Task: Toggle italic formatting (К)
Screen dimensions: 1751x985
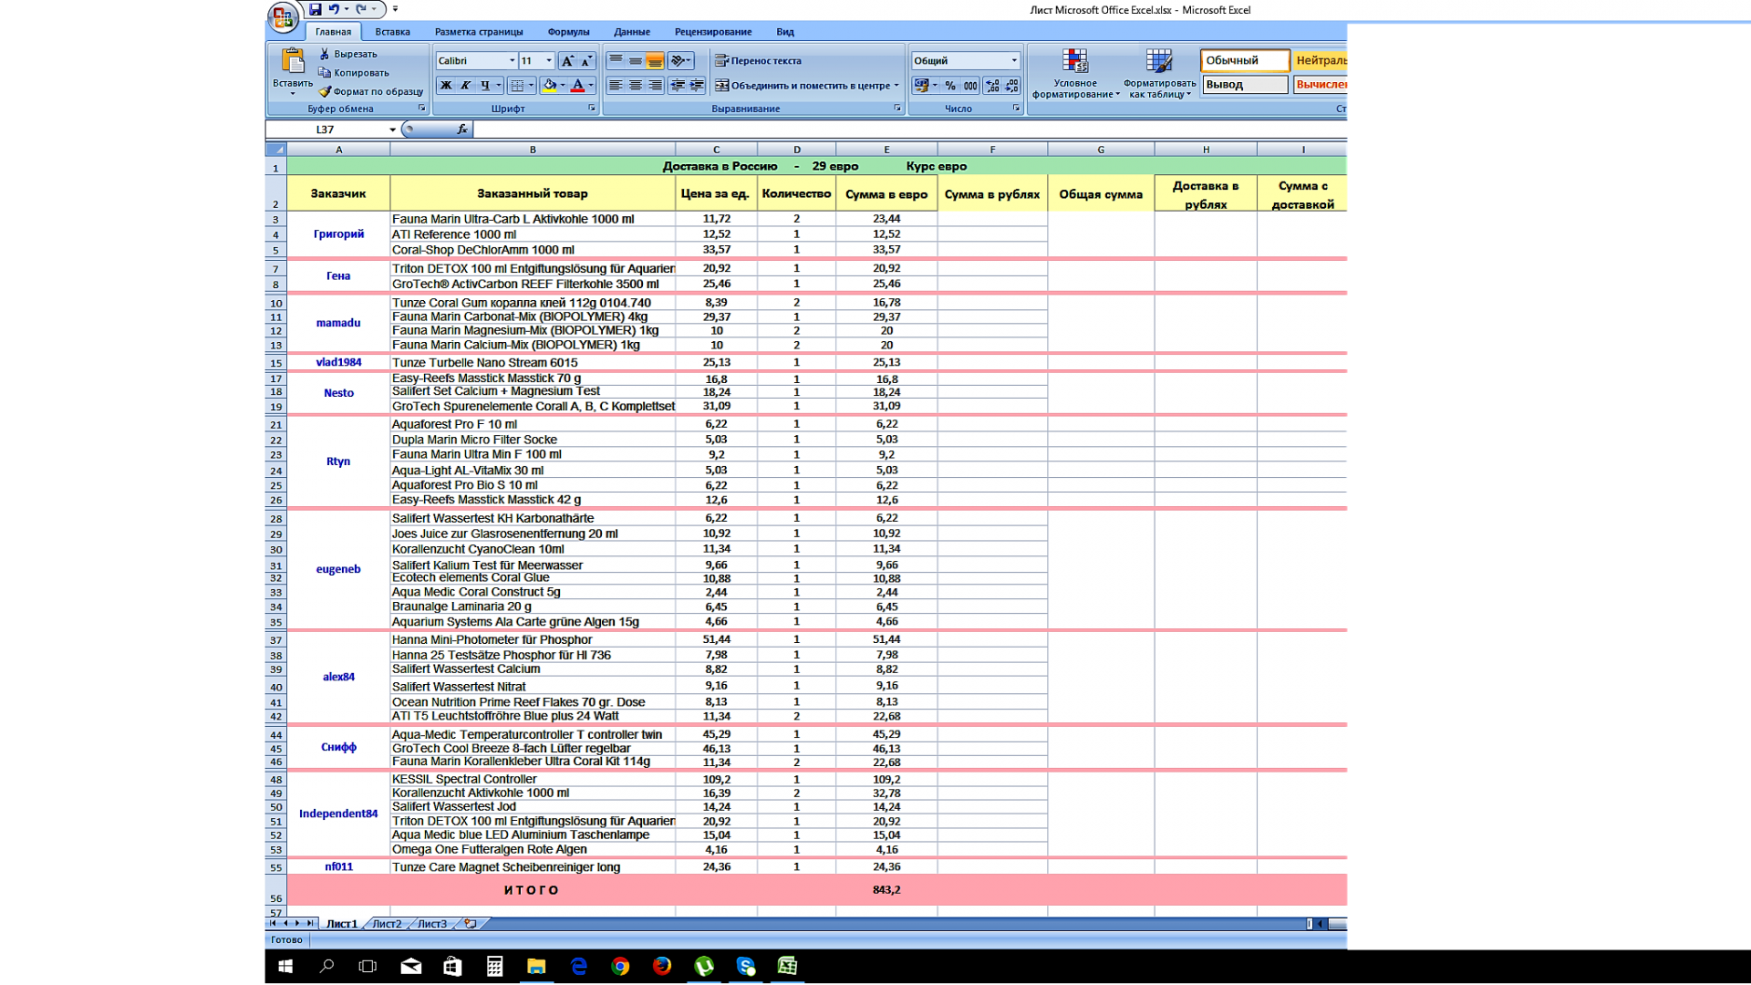Action: [465, 86]
